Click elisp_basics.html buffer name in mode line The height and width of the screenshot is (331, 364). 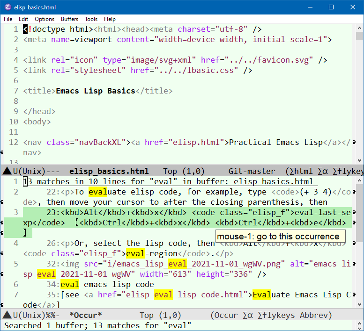tap(109, 171)
